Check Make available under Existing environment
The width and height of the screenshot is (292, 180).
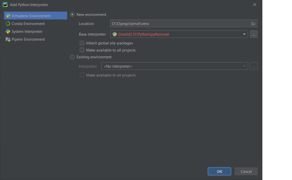coord(82,75)
